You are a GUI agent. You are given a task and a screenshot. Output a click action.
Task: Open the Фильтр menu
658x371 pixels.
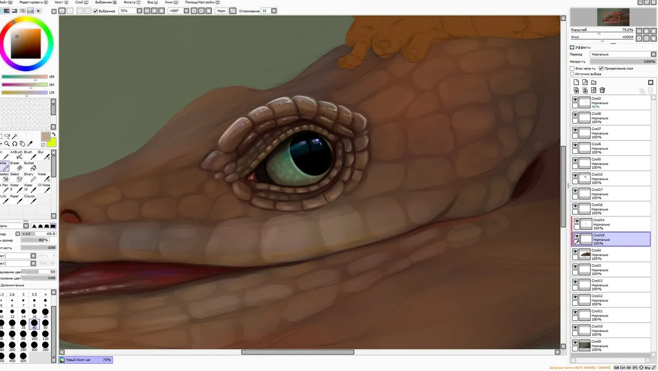132,3
